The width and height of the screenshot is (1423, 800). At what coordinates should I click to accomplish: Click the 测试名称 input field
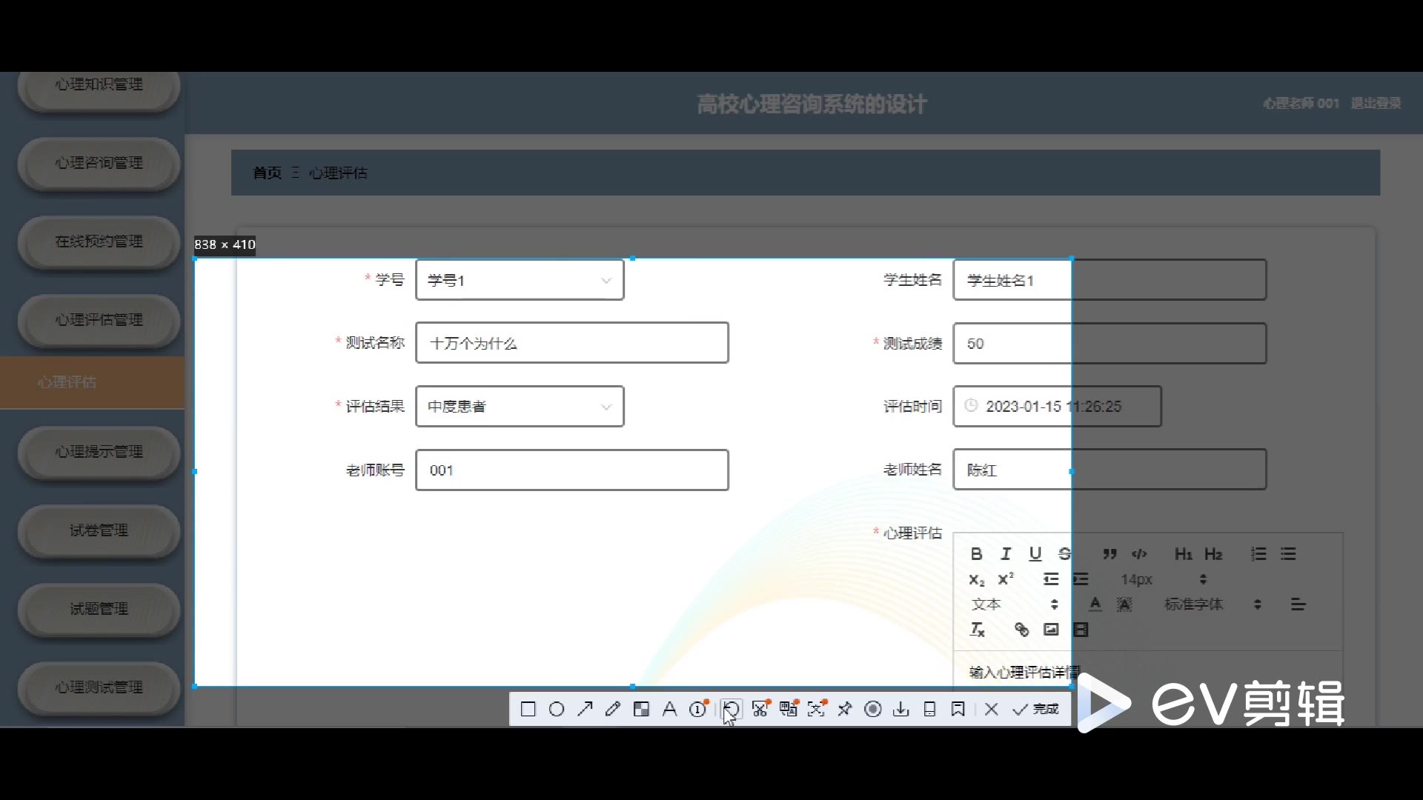571,343
